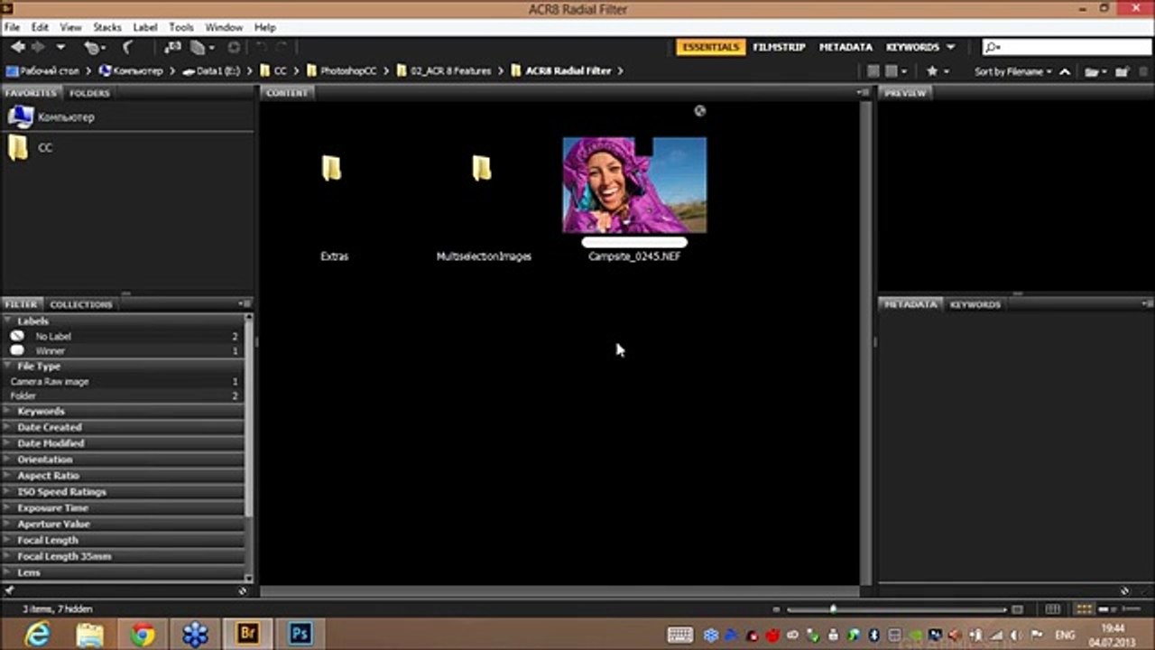Click Data1 (E:) in path bar
The image size is (1155, 650).
pyautogui.click(x=212, y=70)
